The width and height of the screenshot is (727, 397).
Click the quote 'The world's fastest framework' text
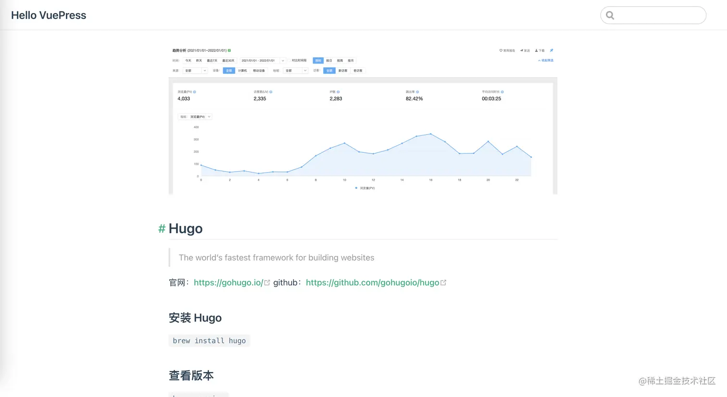tap(276, 258)
